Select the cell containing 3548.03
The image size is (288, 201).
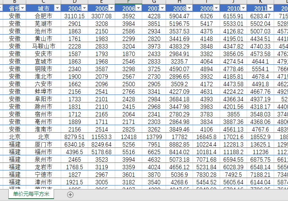pos(260,114)
